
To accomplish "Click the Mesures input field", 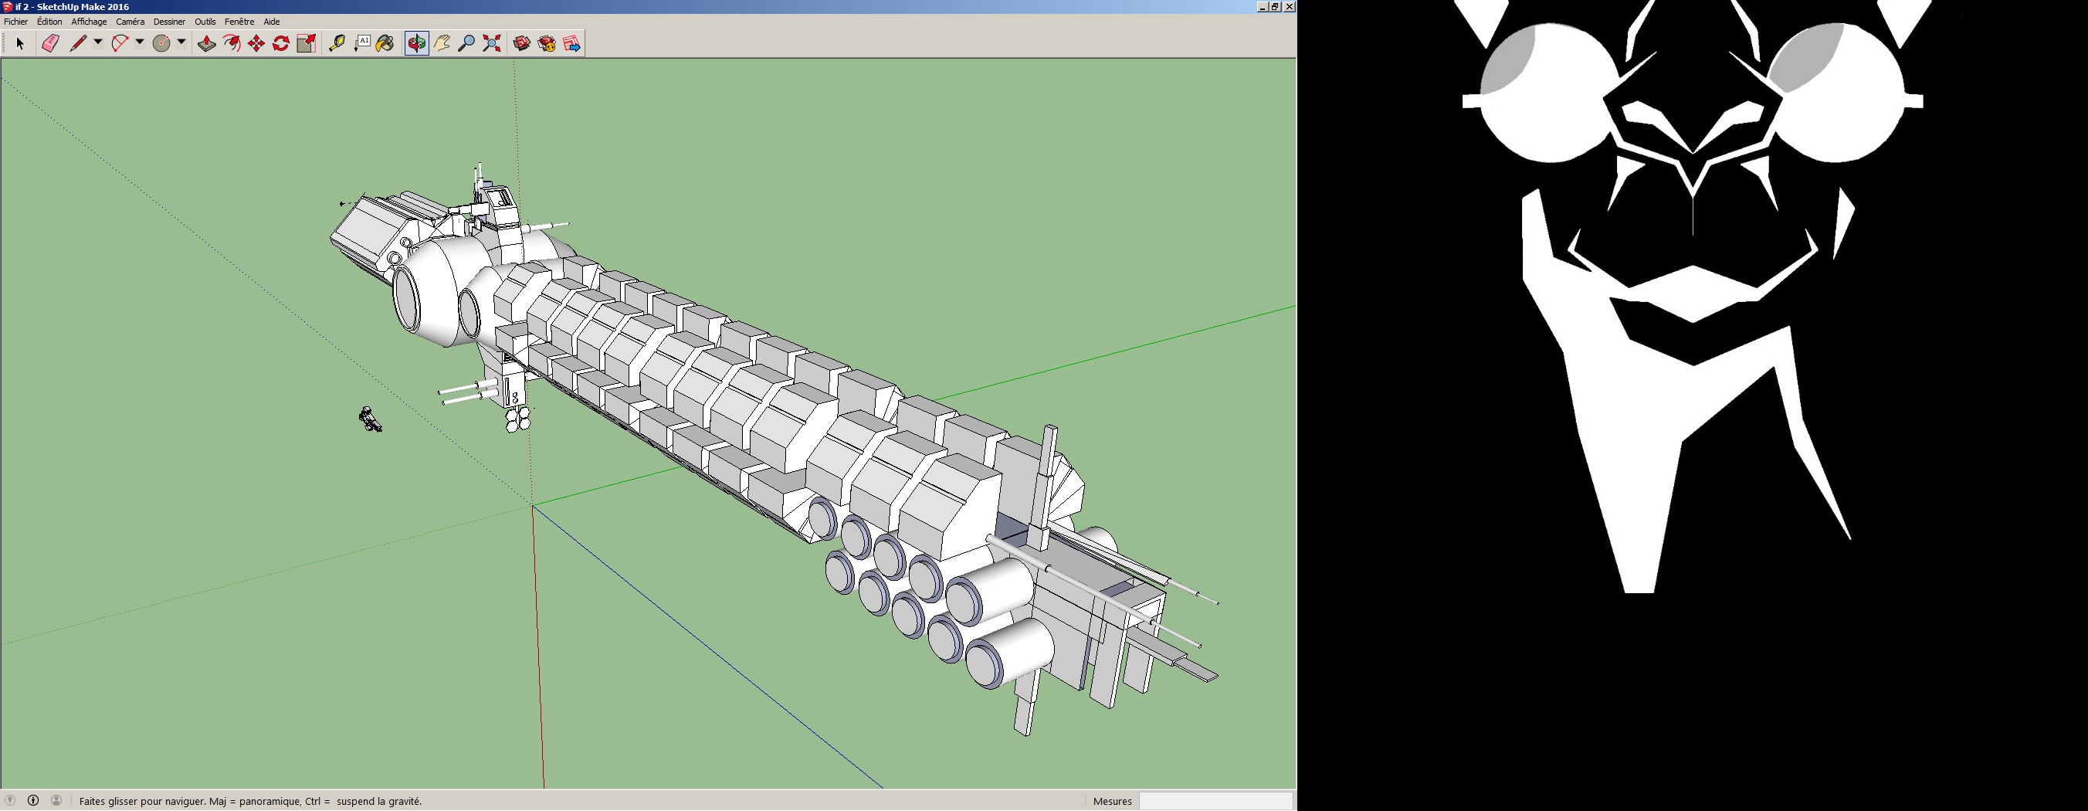I will tap(1215, 801).
